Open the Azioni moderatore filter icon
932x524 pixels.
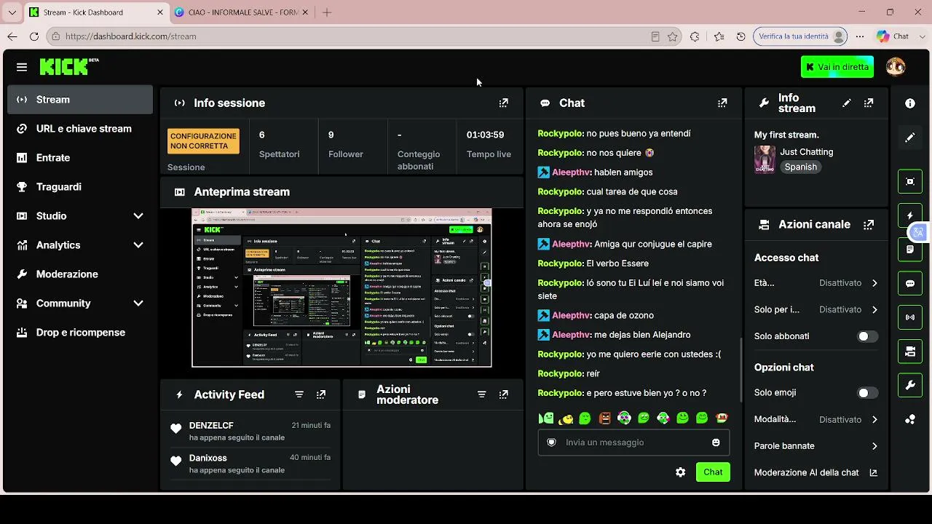(x=481, y=394)
